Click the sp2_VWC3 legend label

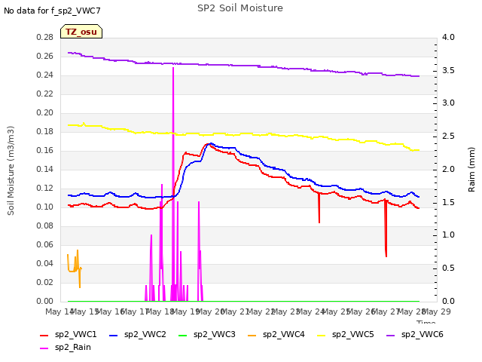(x=214, y=334)
